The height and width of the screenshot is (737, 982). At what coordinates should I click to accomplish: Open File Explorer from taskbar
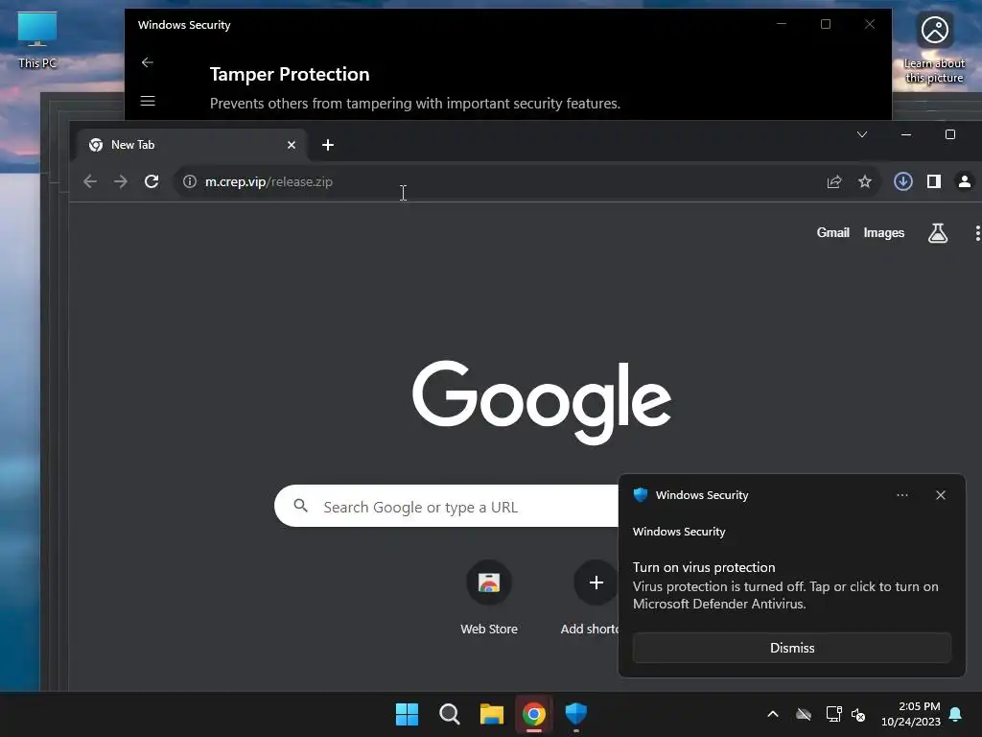[x=492, y=714]
